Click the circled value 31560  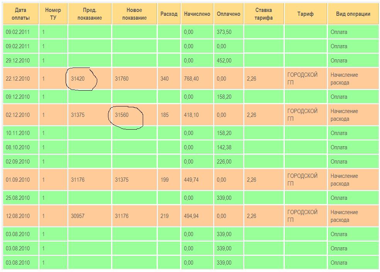click(x=122, y=115)
